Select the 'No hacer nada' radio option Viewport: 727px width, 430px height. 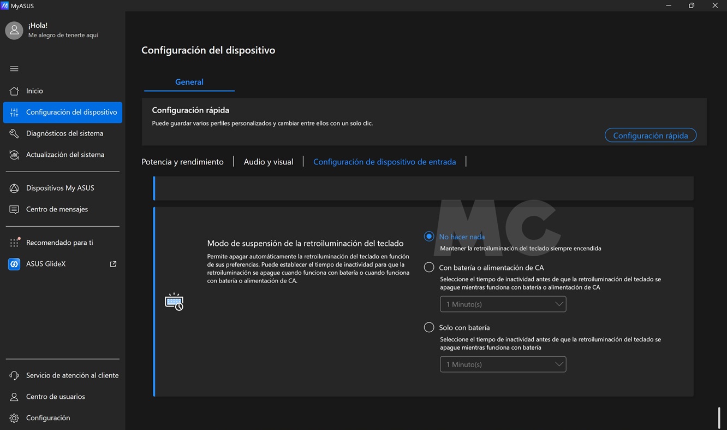[x=429, y=237]
